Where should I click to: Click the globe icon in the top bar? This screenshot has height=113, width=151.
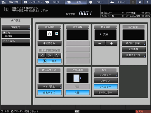(133, 2)
